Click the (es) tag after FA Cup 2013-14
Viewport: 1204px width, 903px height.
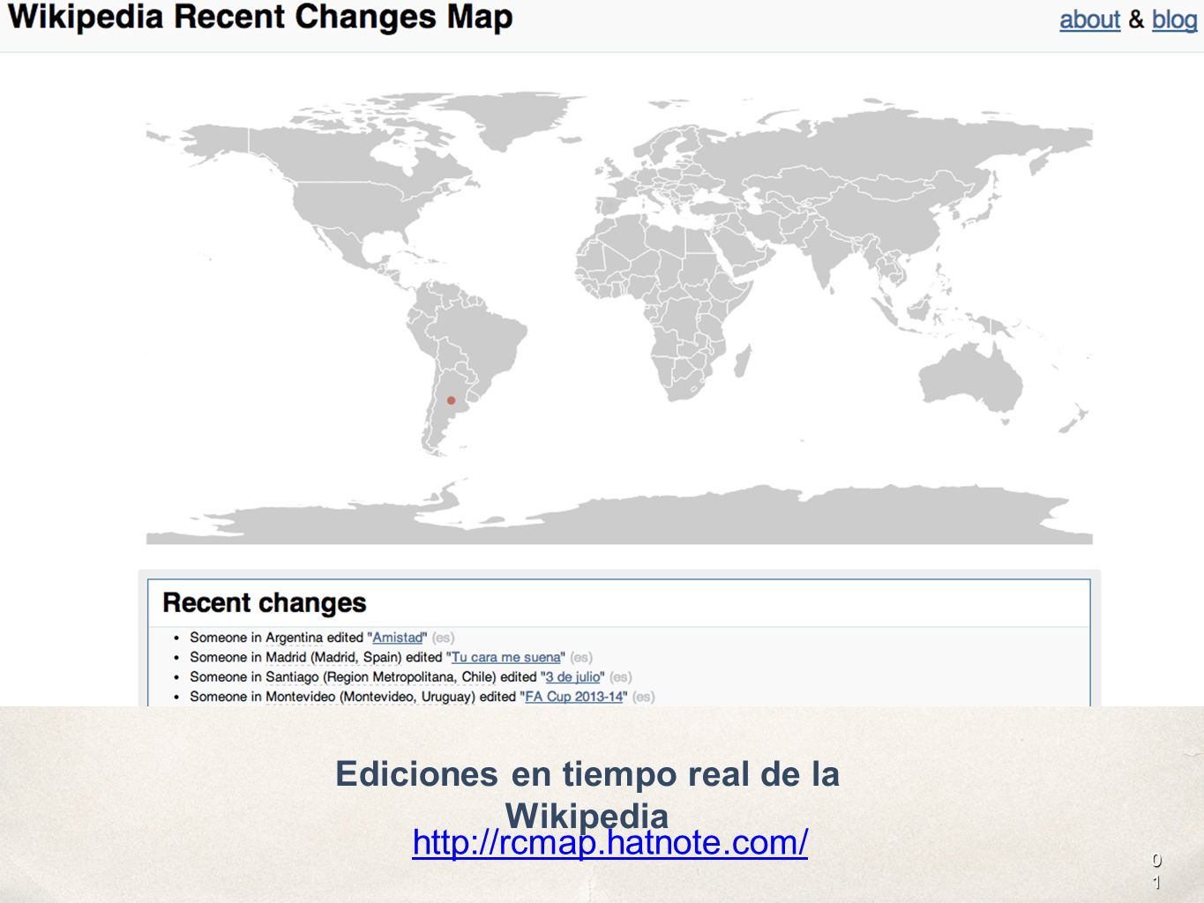coord(644,697)
